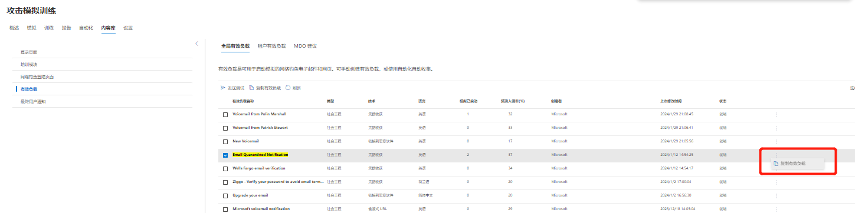Switch to the MDO 建议 tab
Image resolution: width=855 pixels, height=213 pixels.
pyautogui.click(x=306, y=45)
